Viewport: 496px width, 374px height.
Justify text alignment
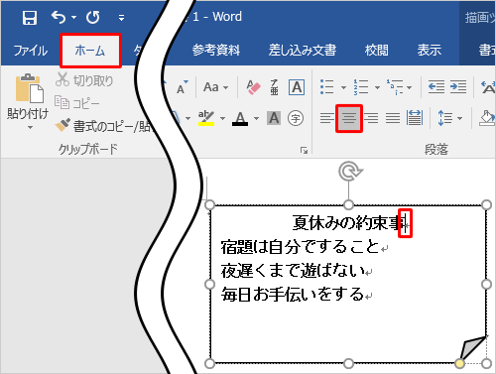pos(393,118)
